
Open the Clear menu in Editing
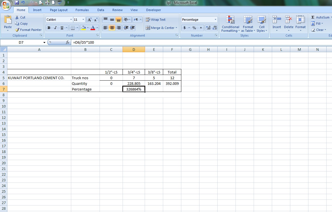[319, 30]
